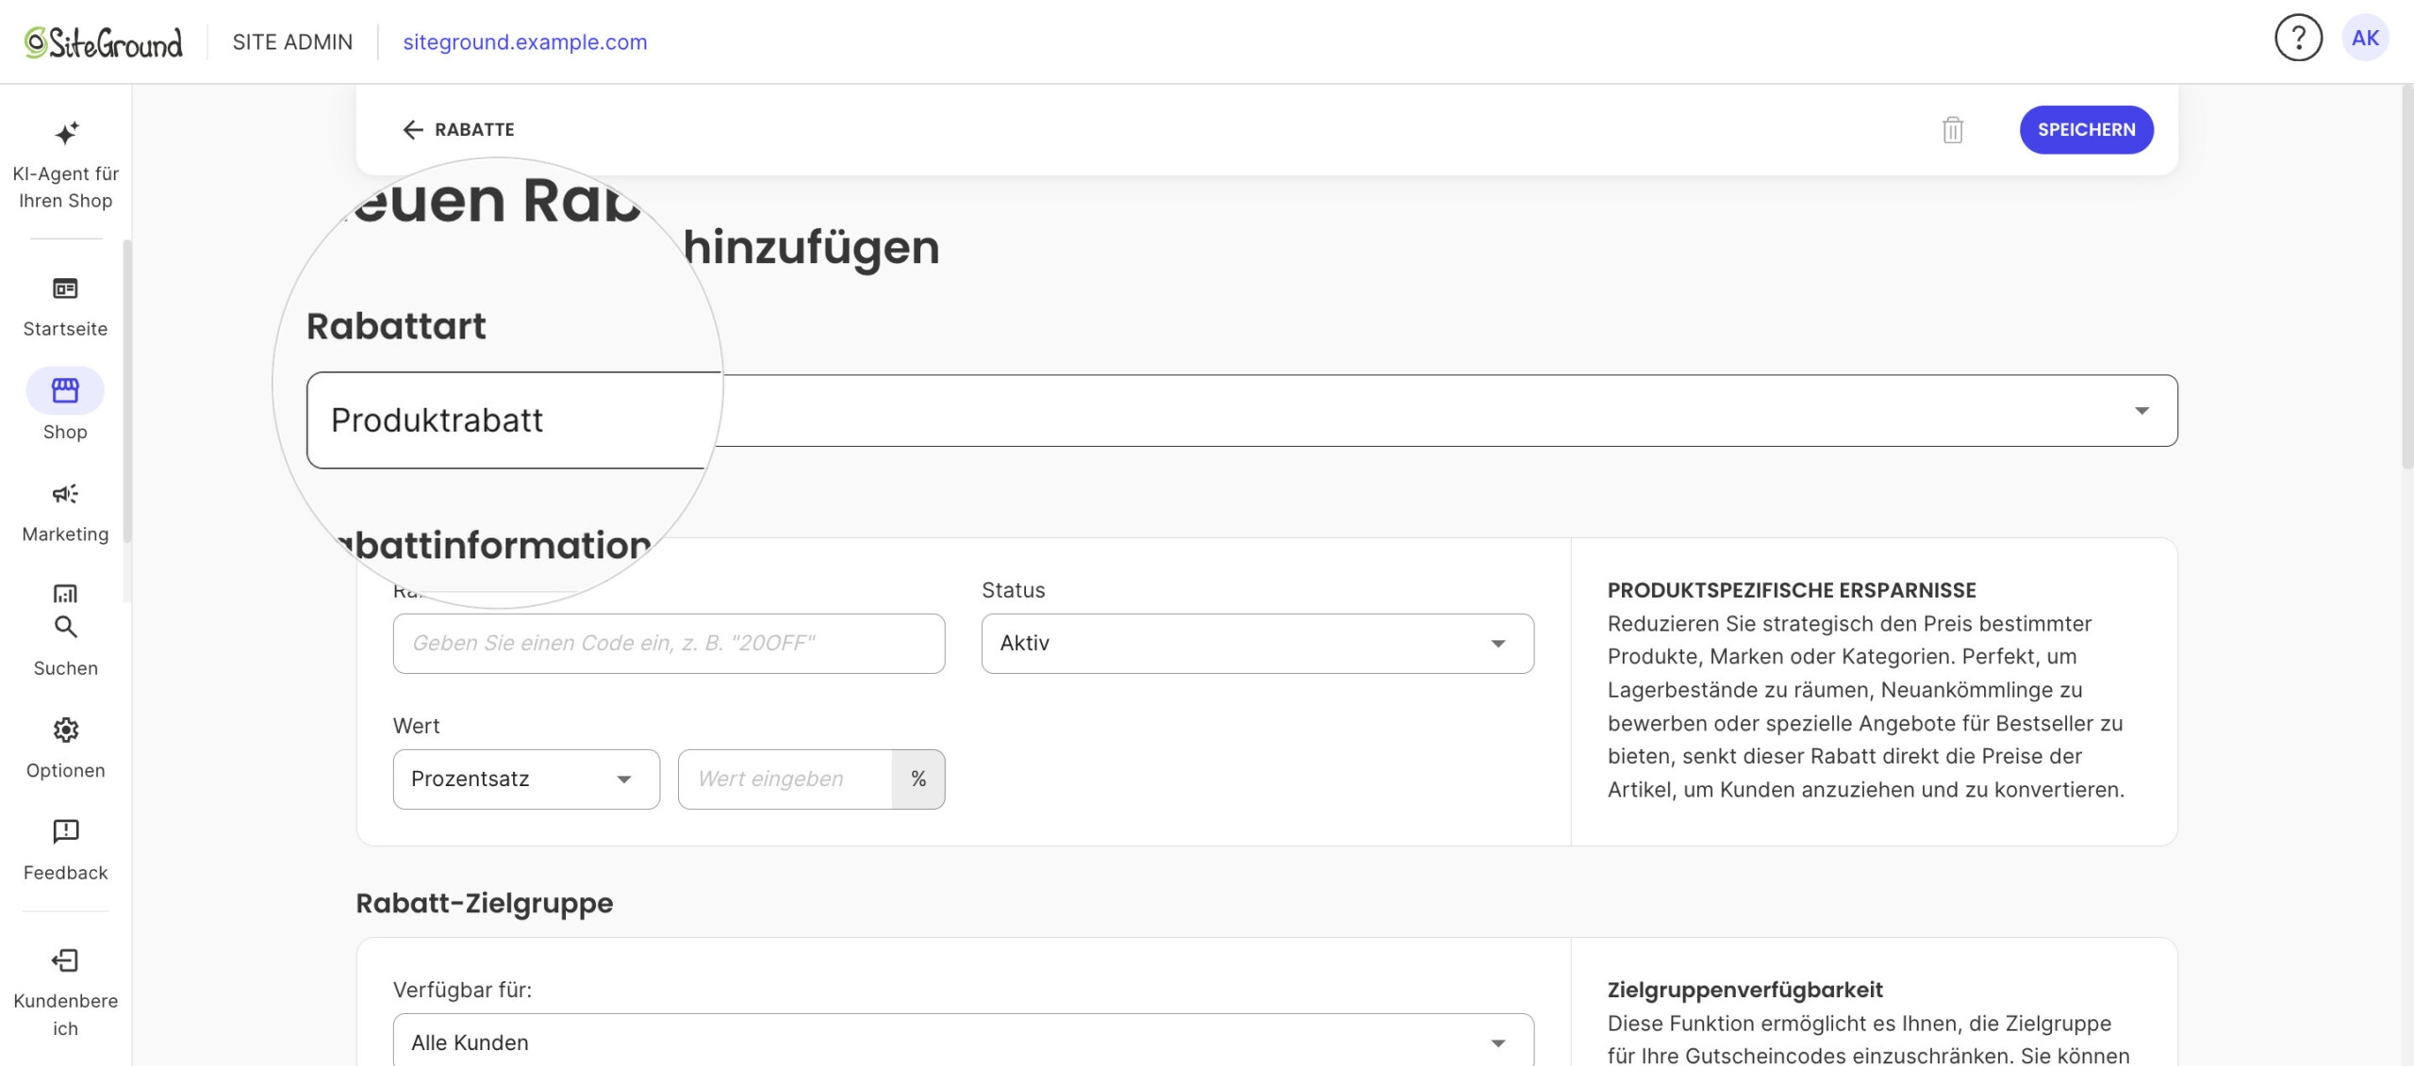Click the Suchen magnifier icon

click(65, 627)
